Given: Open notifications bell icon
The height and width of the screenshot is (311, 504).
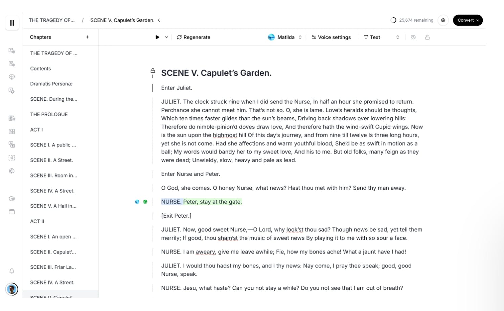Looking at the screenshot, I should (x=12, y=271).
